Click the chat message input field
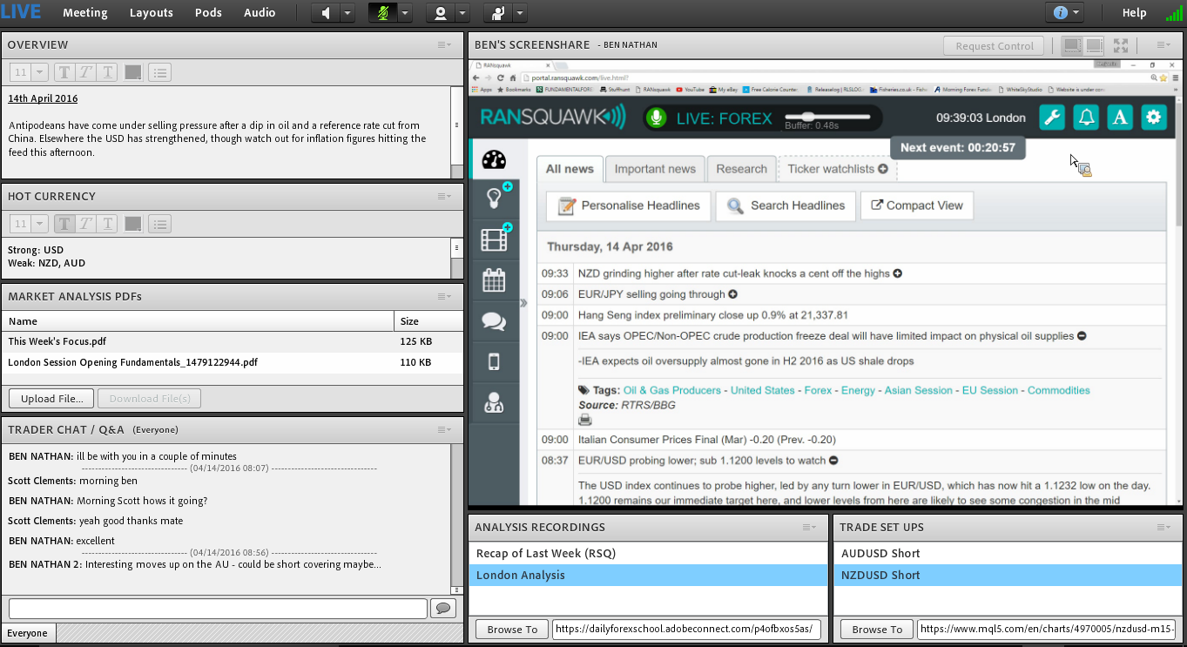This screenshot has height=647, width=1187. click(218, 608)
